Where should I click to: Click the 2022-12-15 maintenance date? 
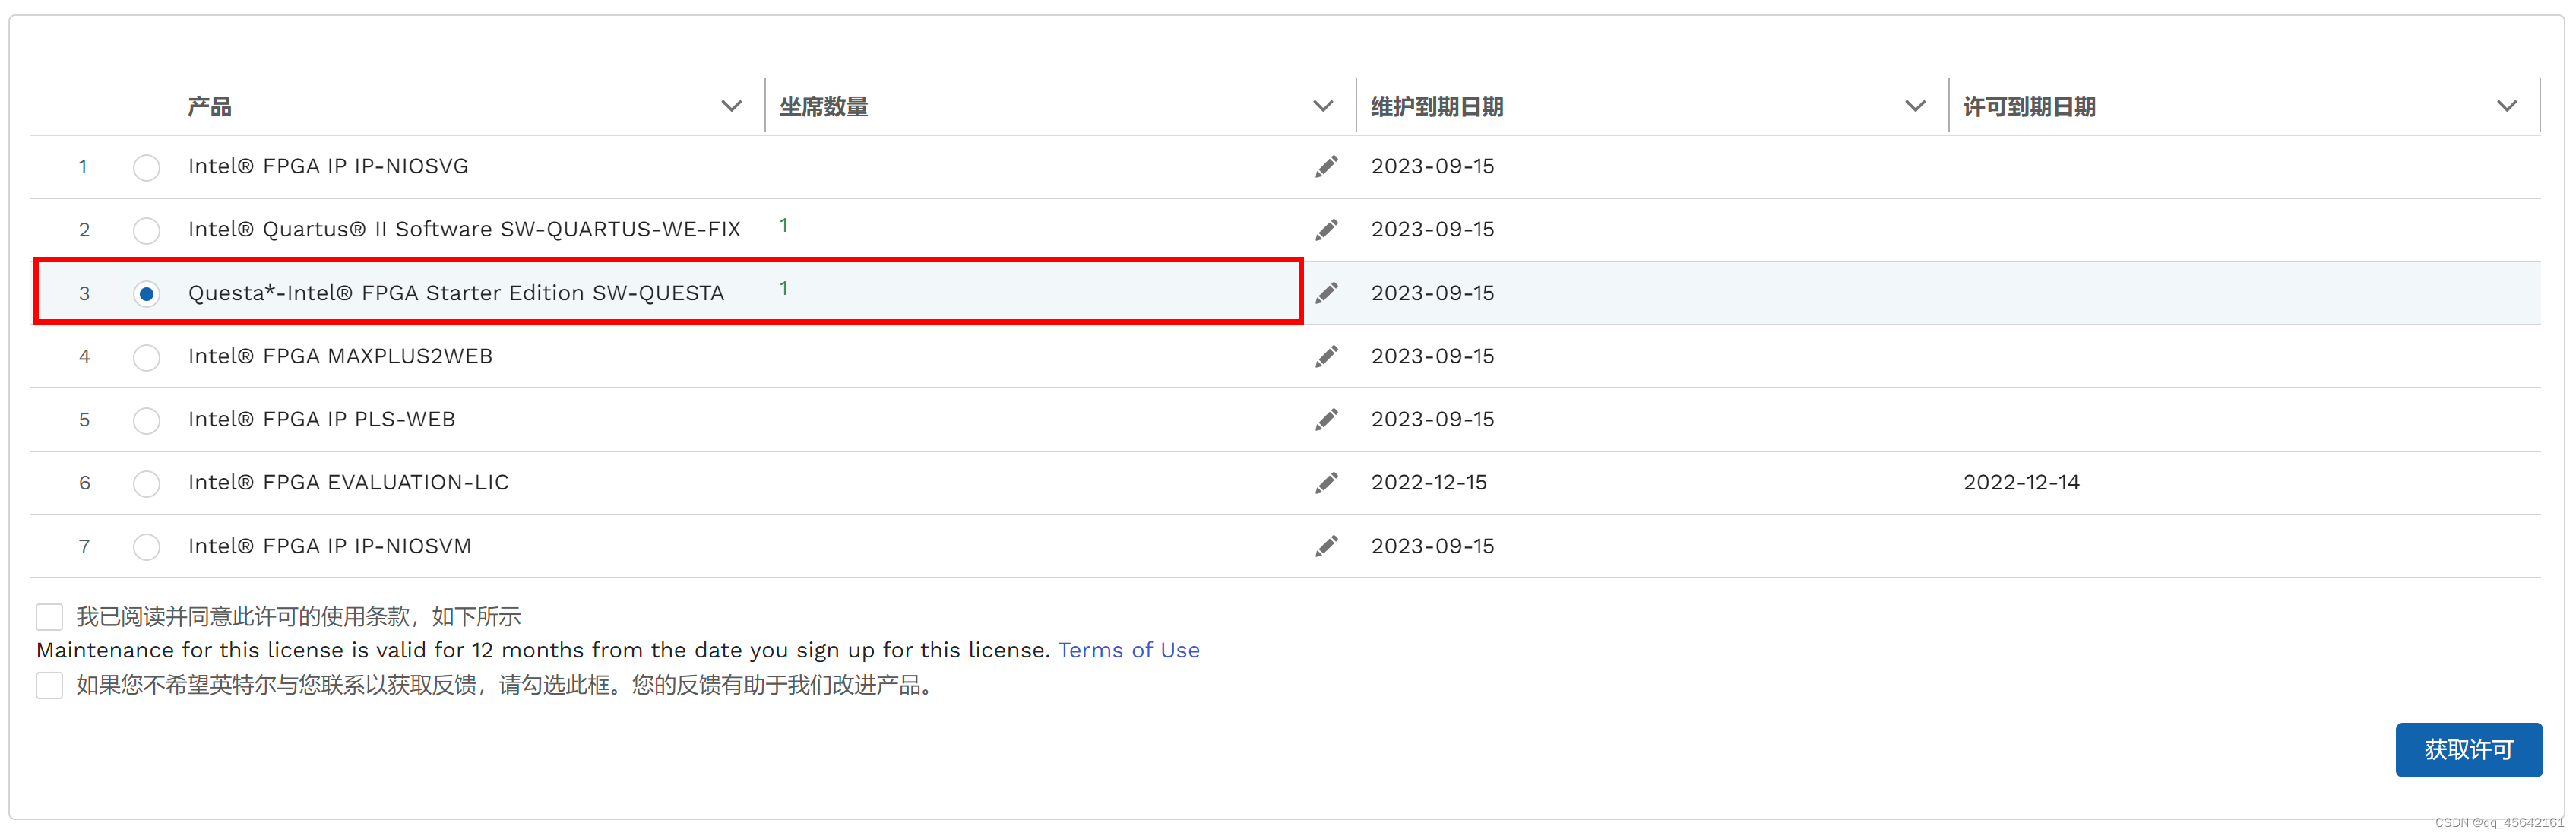click(x=1428, y=482)
